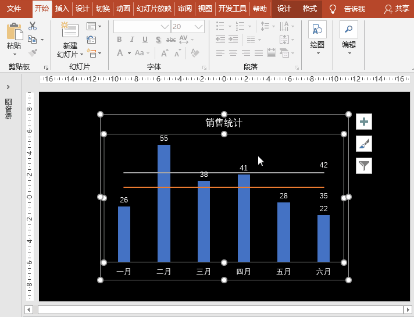This screenshot has width=414, height=317.
Task: Expand the thumbnail pane chevron
Action: click(9, 87)
